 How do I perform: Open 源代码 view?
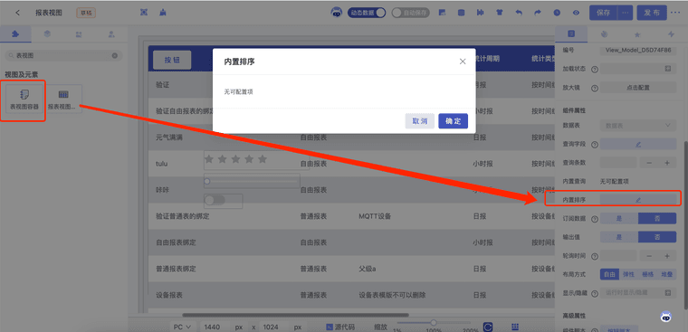point(340,327)
